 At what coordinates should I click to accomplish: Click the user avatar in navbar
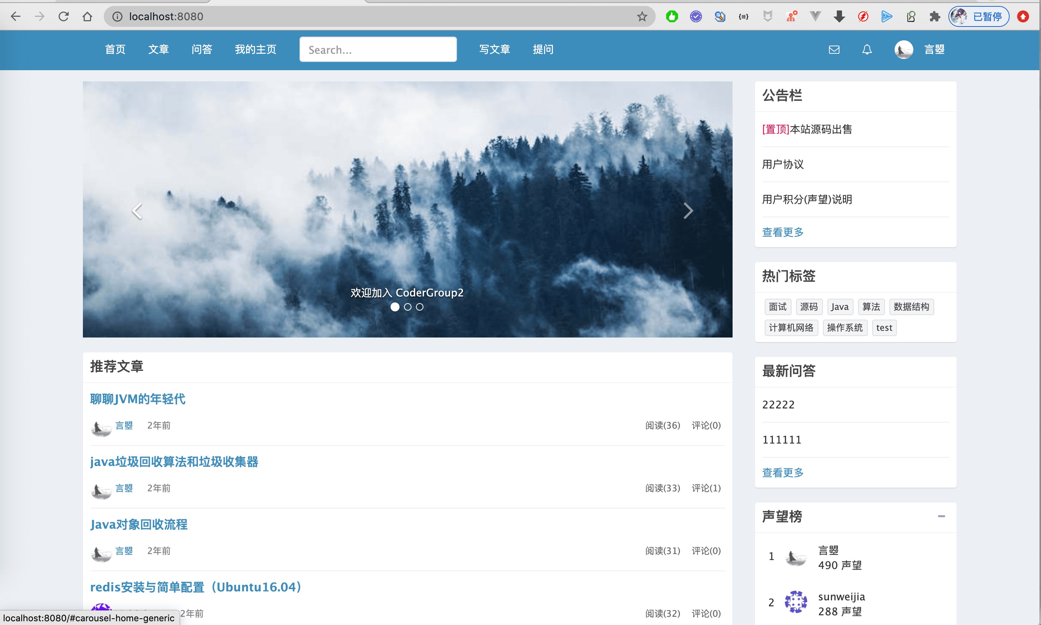903,50
